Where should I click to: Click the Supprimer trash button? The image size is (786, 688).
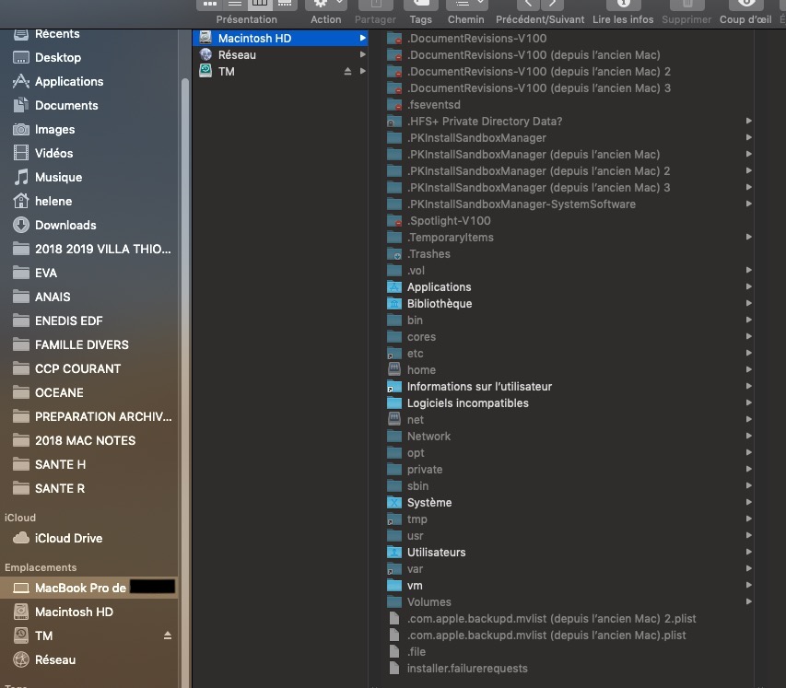(x=686, y=4)
